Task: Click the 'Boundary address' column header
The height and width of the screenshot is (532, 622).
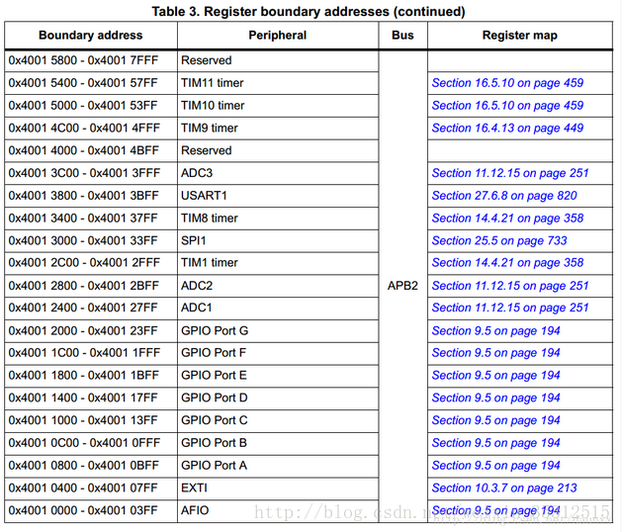Action: point(90,36)
